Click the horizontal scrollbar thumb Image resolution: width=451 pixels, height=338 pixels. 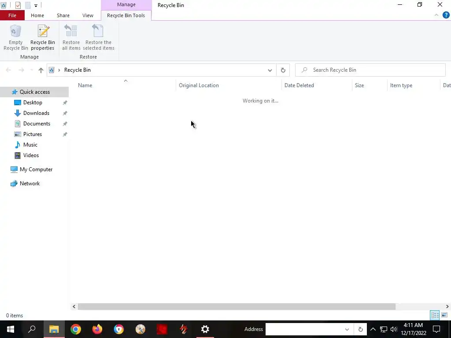(237, 307)
